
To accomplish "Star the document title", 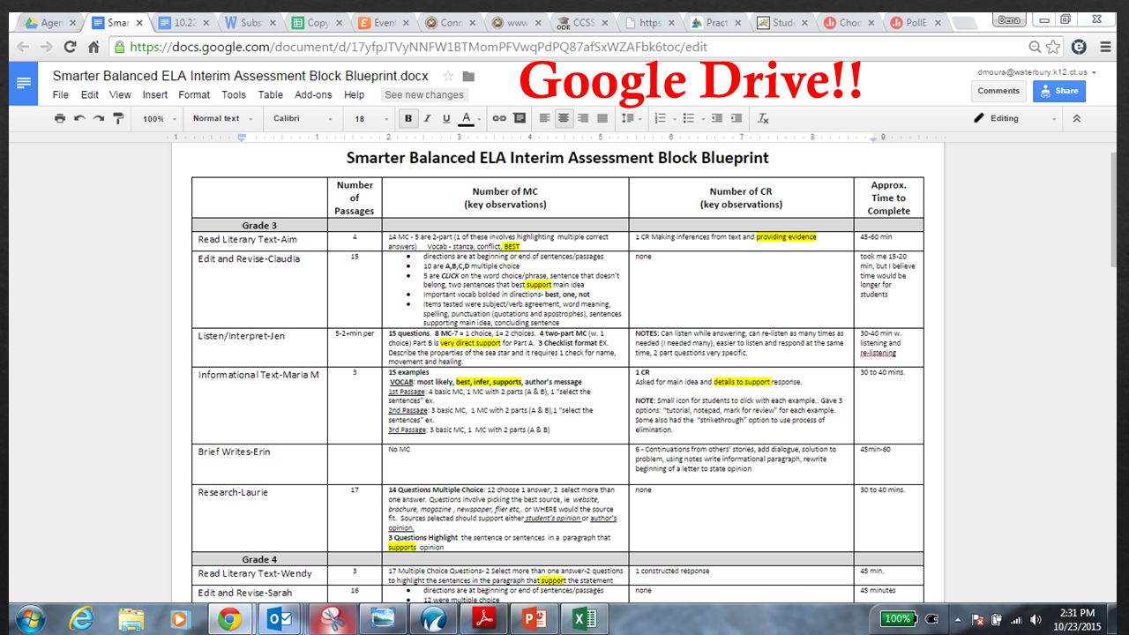I will point(448,77).
